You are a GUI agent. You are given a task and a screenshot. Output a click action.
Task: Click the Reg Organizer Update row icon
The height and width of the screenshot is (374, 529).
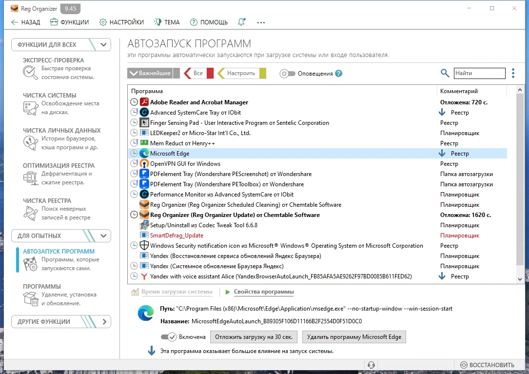pyautogui.click(x=144, y=215)
